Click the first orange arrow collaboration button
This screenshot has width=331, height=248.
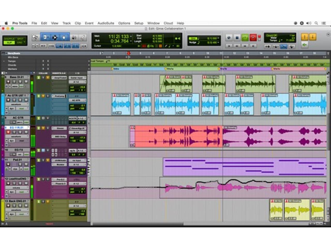(x=305, y=37)
